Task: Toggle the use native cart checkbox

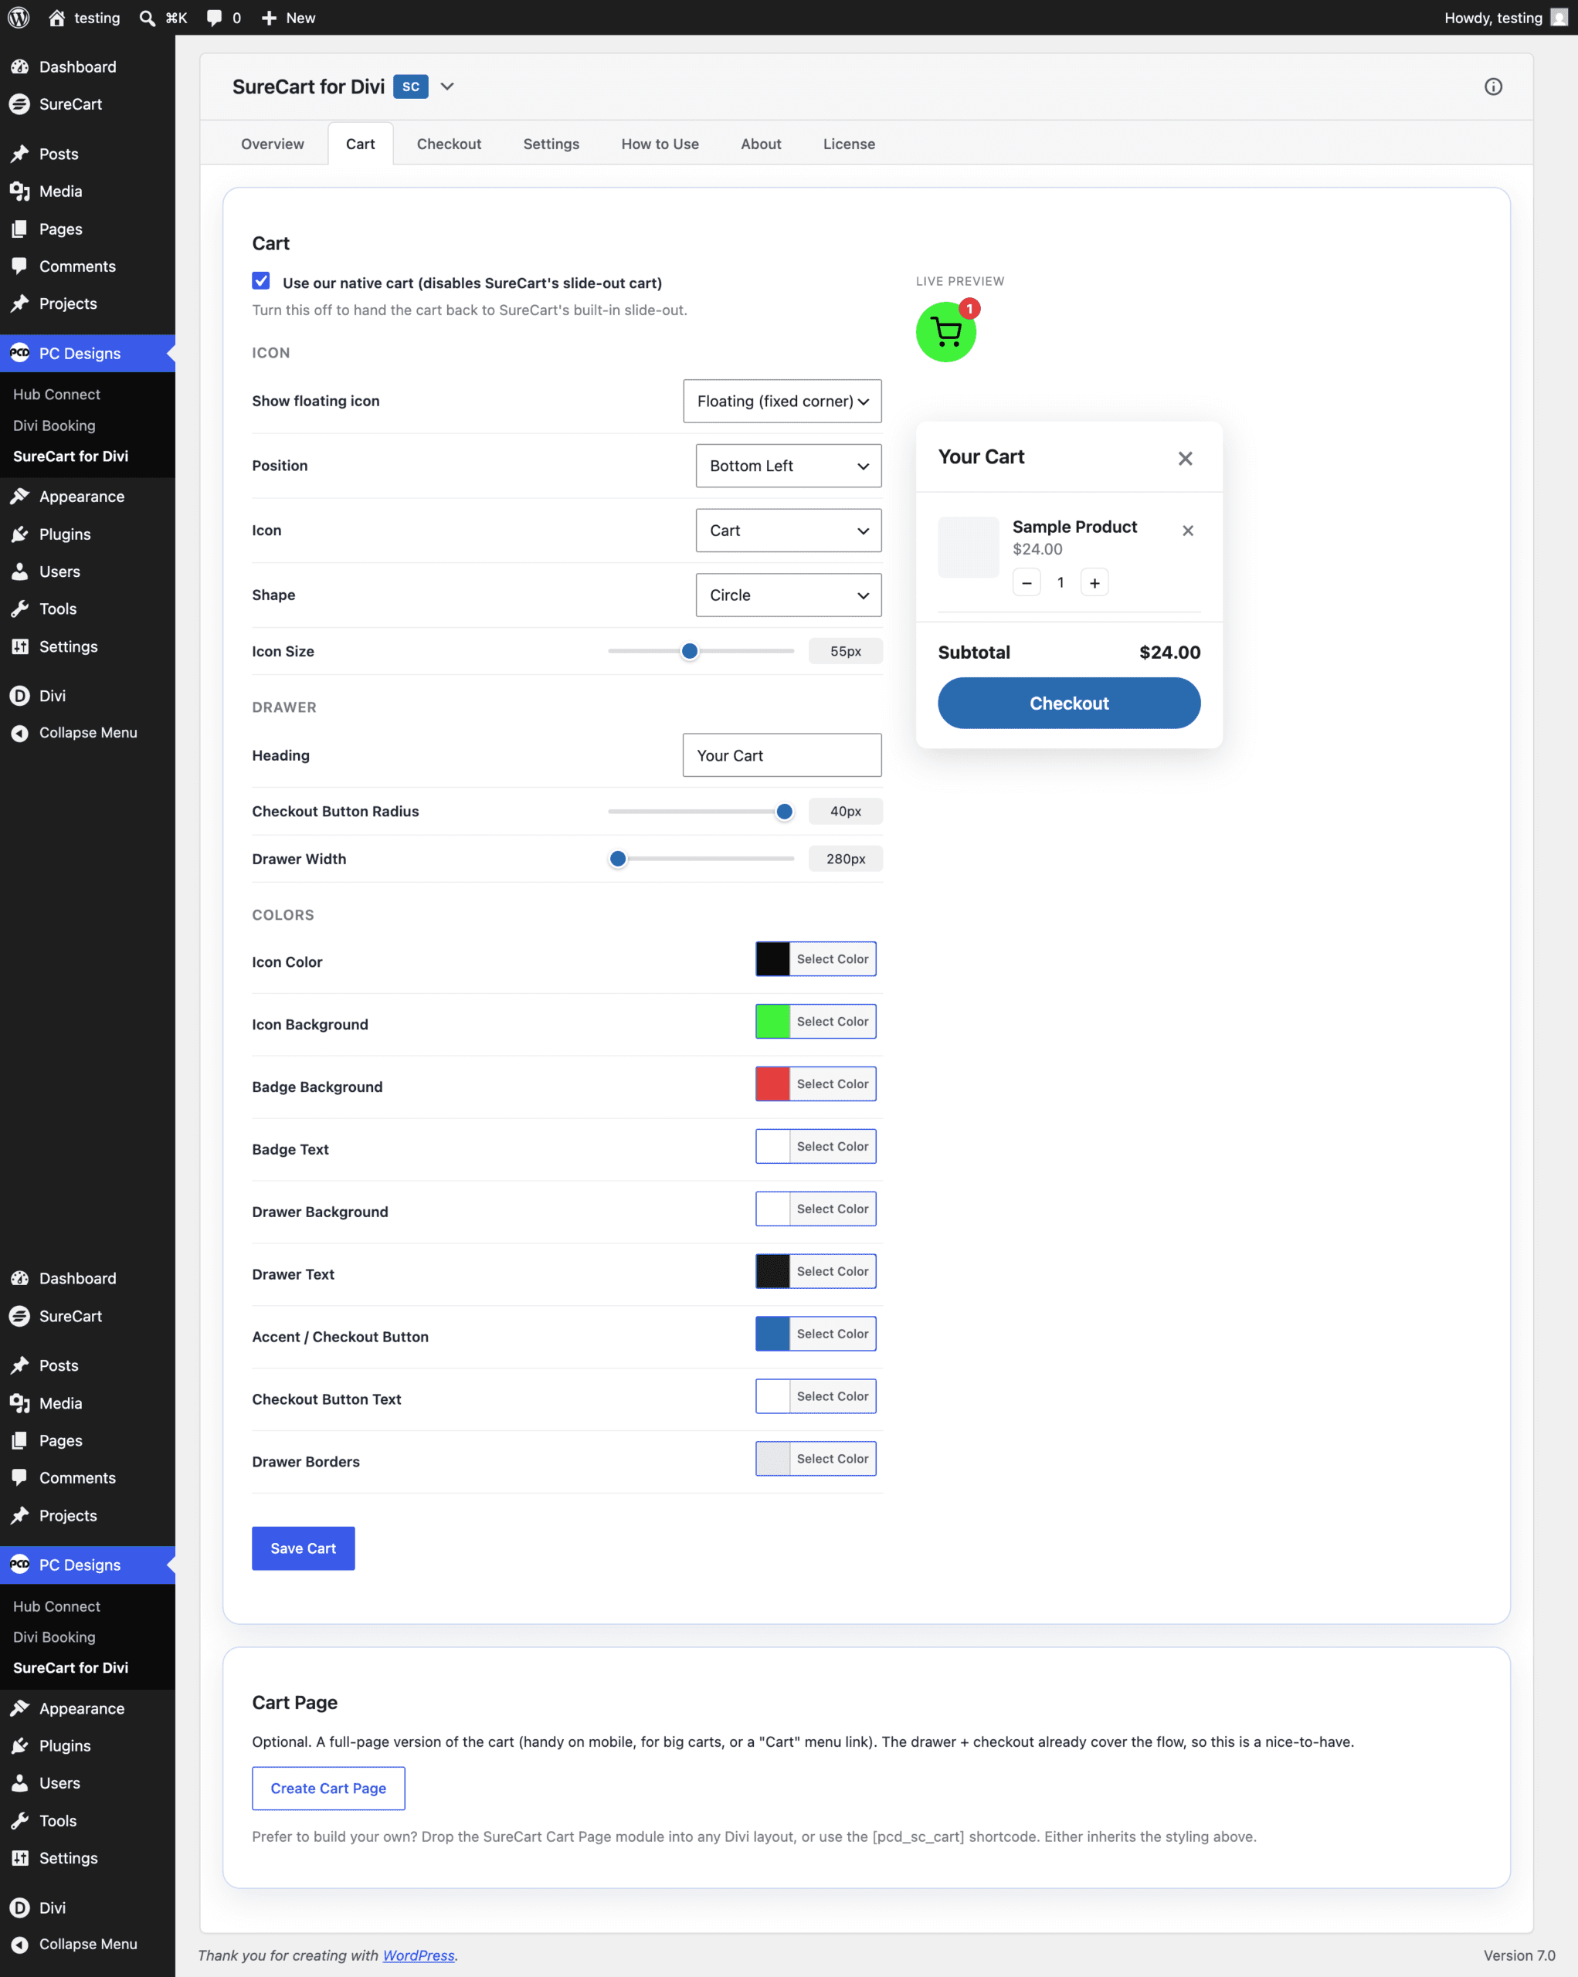Action: point(261,282)
